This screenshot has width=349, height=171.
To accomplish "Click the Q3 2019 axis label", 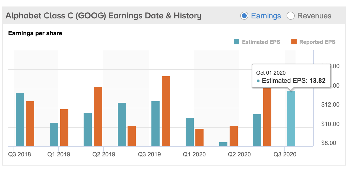I will (149, 154).
